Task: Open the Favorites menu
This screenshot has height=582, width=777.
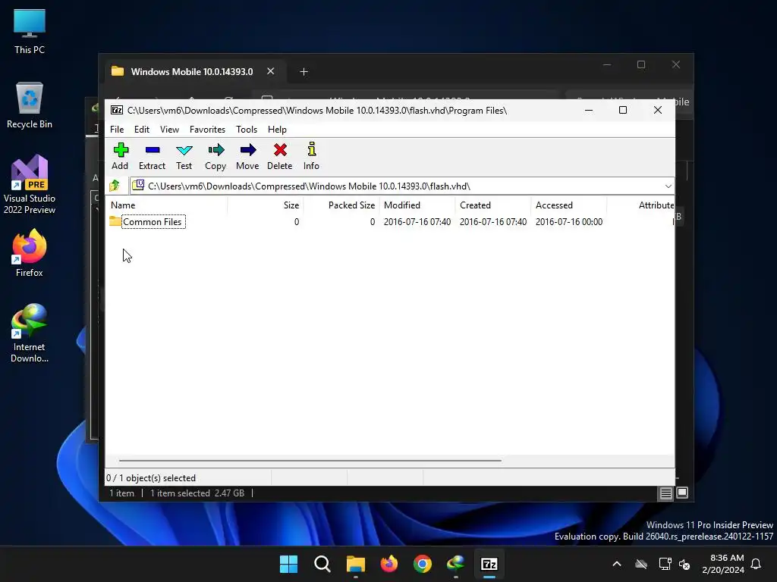Action: pos(207,129)
